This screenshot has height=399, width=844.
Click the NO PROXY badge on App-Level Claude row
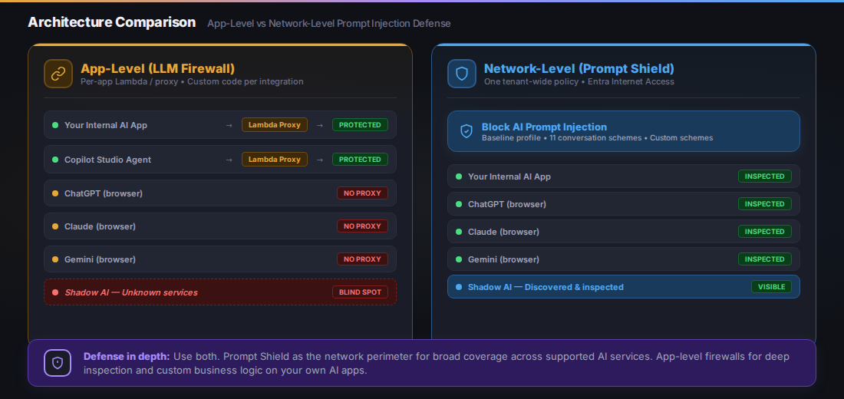(362, 226)
